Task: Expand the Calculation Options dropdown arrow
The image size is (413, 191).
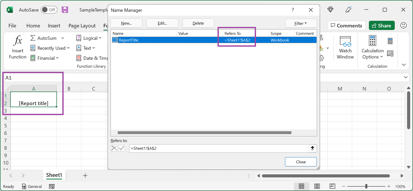Action: click(x=381, y=57)
